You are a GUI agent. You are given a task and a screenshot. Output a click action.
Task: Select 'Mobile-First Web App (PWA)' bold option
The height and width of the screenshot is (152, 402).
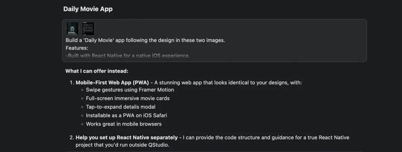point(112,83)
